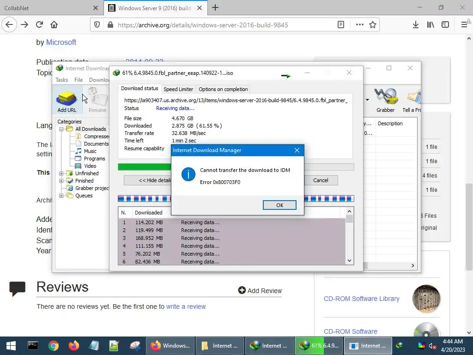Click the CD-ROM Software Library thumbnail
The image size is (473, 355).
(x=426, y=299)
